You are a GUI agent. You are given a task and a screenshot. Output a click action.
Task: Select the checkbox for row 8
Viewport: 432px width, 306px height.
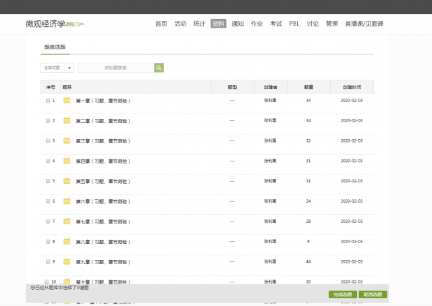(x=48, y=242)
